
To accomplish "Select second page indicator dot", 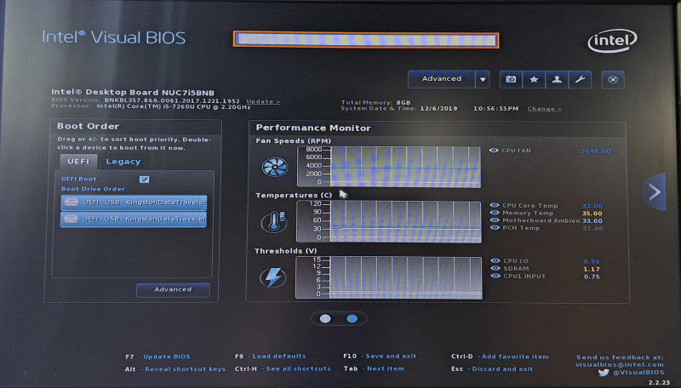I will pos(352,318).
